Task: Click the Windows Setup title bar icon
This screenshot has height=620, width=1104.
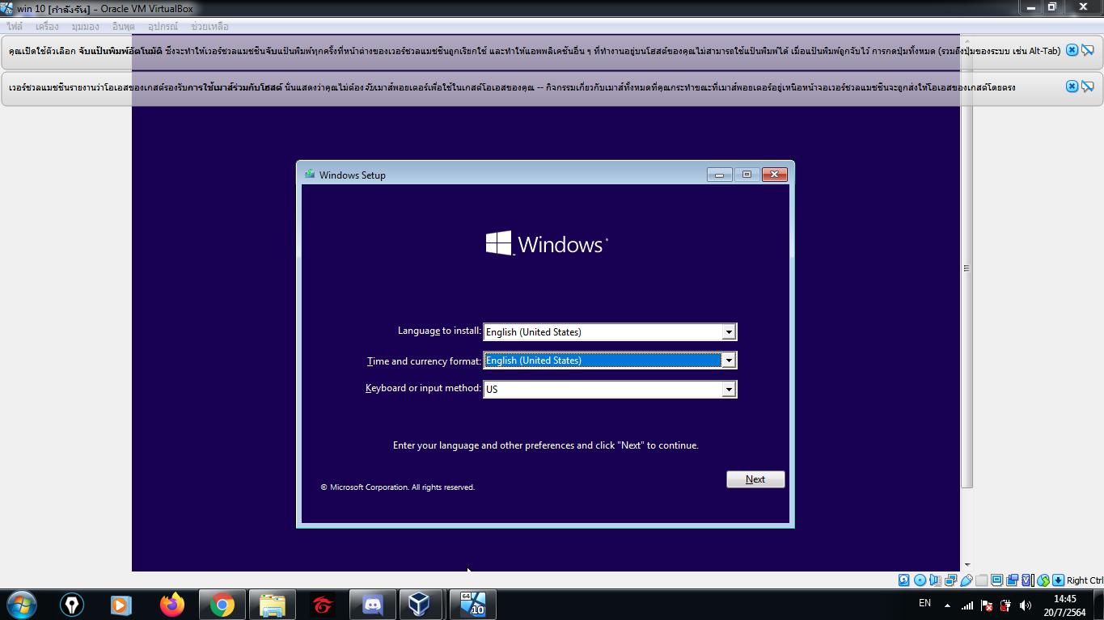Action: 310,174
